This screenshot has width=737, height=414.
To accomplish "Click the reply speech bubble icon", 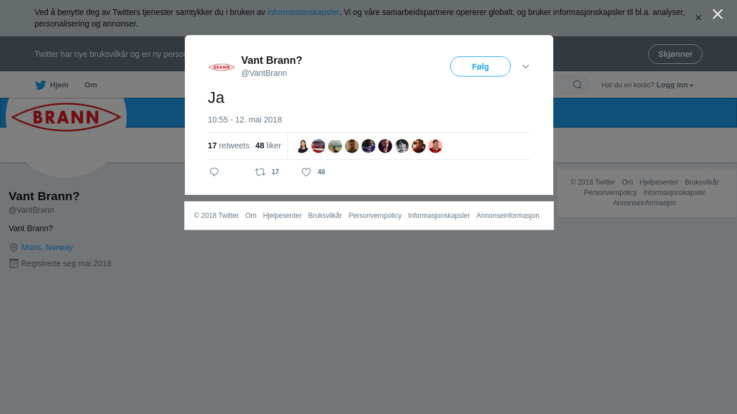I will (214, 172).
